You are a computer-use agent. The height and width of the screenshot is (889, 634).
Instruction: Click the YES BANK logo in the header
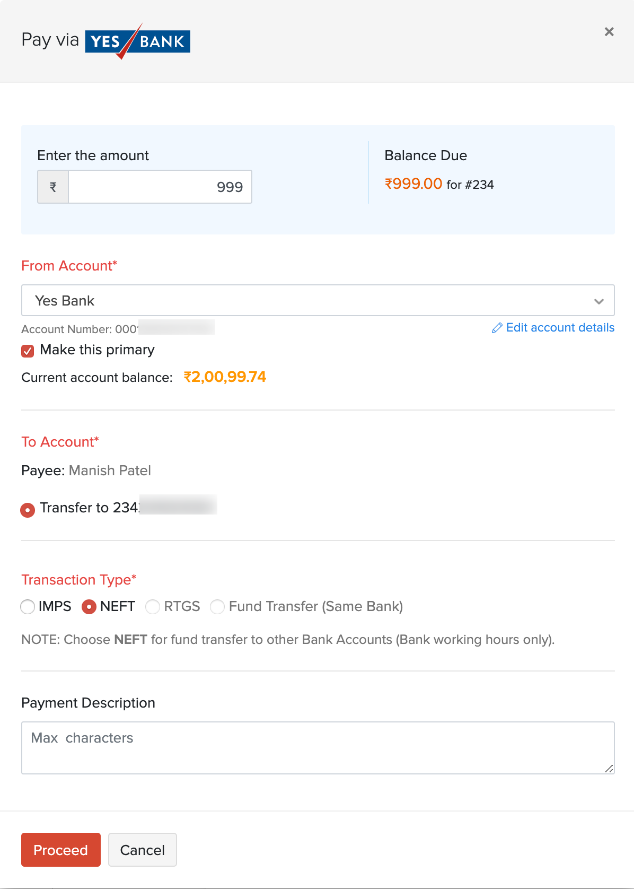(x=137, y=41)
